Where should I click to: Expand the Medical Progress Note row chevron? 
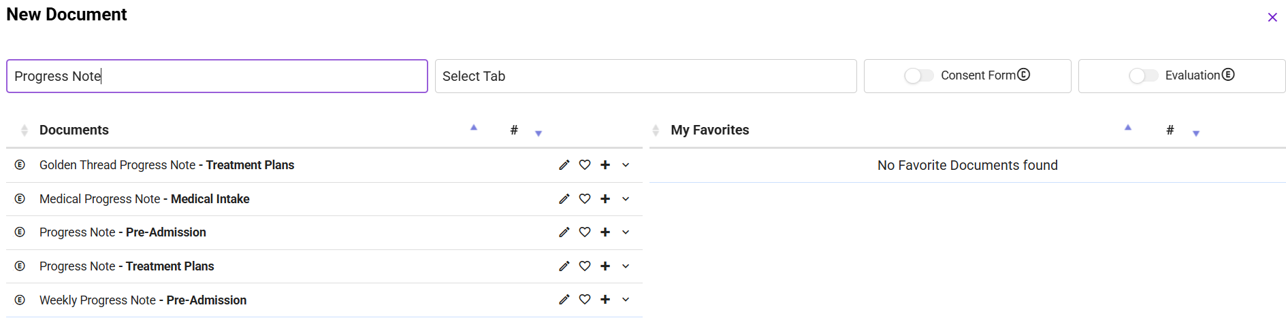click(626, 199)
